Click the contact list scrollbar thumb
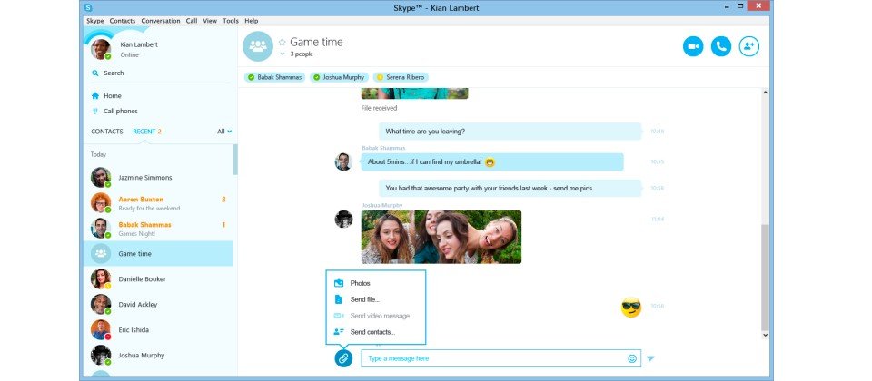Screen dimensions: 872x381 235,160
